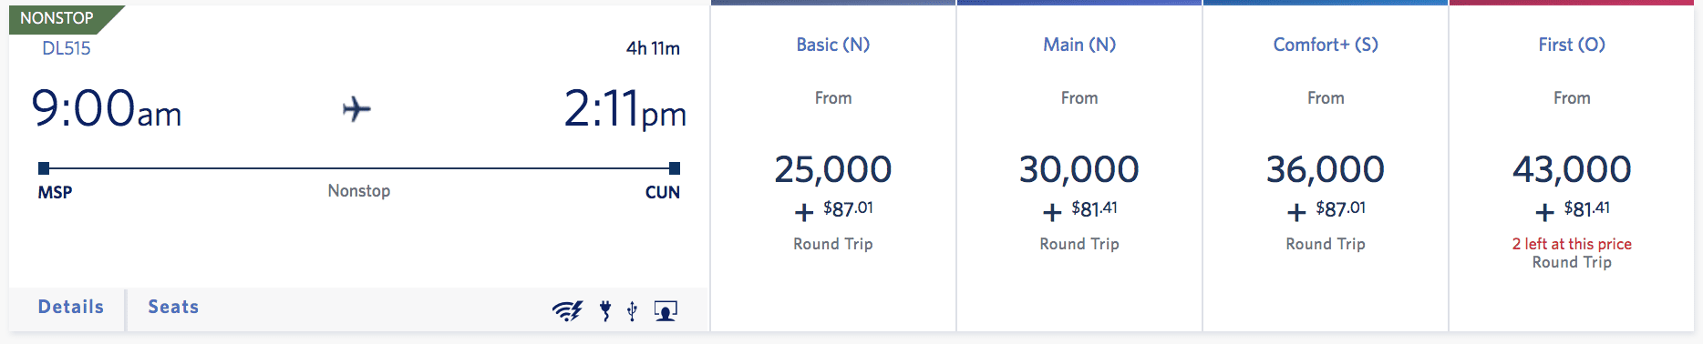Select the 43,000 miles First fare

pyautogui.click(x=1572, y=169)
